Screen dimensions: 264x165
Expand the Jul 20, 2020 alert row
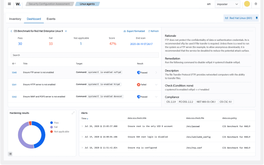click(x=82, y=126)
